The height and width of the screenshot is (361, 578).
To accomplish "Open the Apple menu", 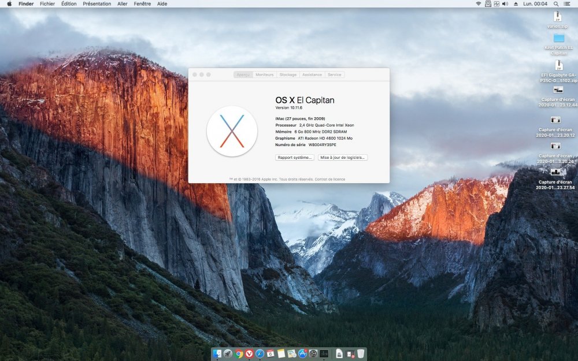I will [9, 3].
